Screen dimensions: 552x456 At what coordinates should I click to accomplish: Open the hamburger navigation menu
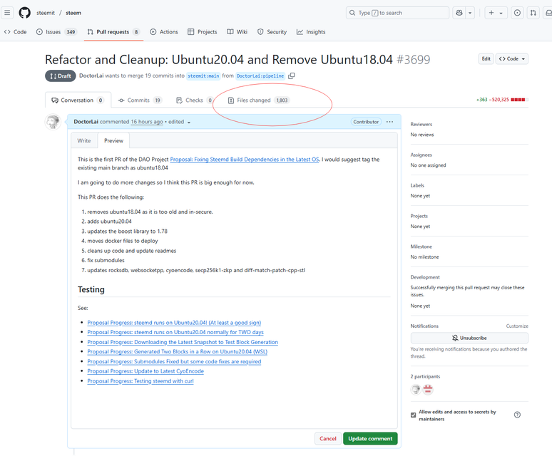click(x=7, y=13)
